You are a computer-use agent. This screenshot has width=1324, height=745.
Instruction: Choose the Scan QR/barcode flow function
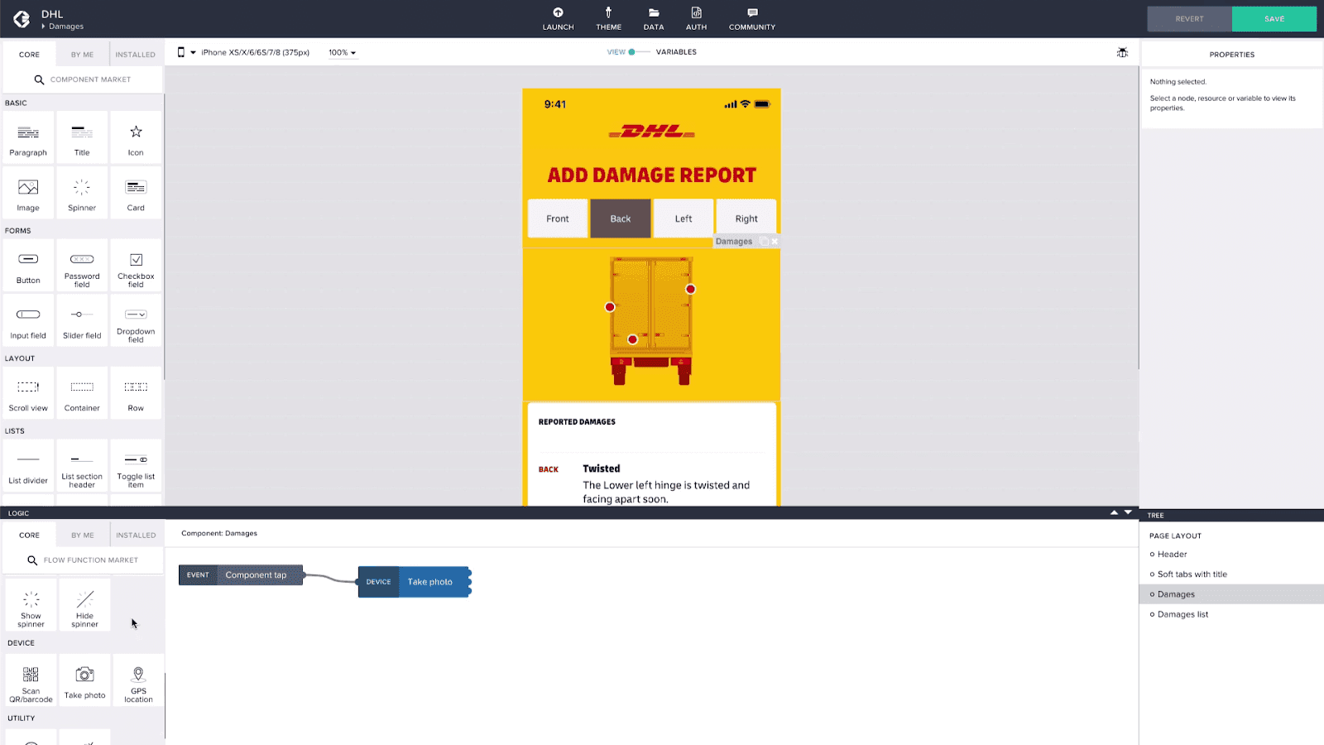[x=31, y=680]
